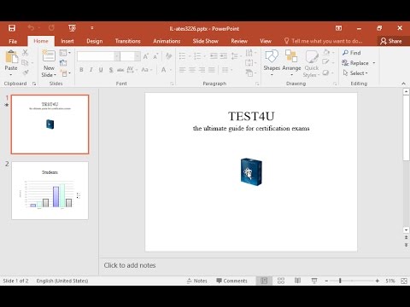This screenshot has width=410, height=307.
Task: Switch to Reading View in status bar
Action: (x=297, y=281)
